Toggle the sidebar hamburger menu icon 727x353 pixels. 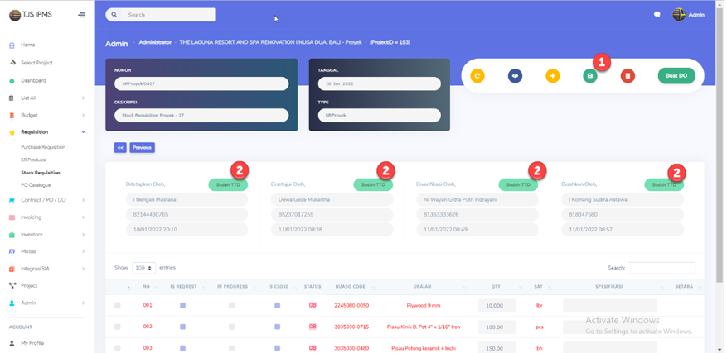tap(80, 15)
